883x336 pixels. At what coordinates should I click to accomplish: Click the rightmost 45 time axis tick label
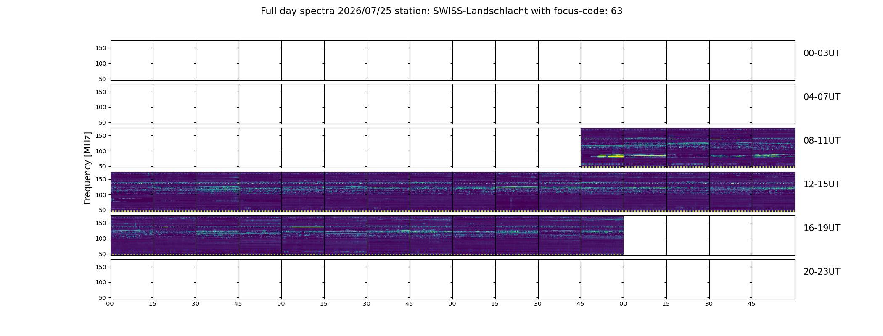752,304
